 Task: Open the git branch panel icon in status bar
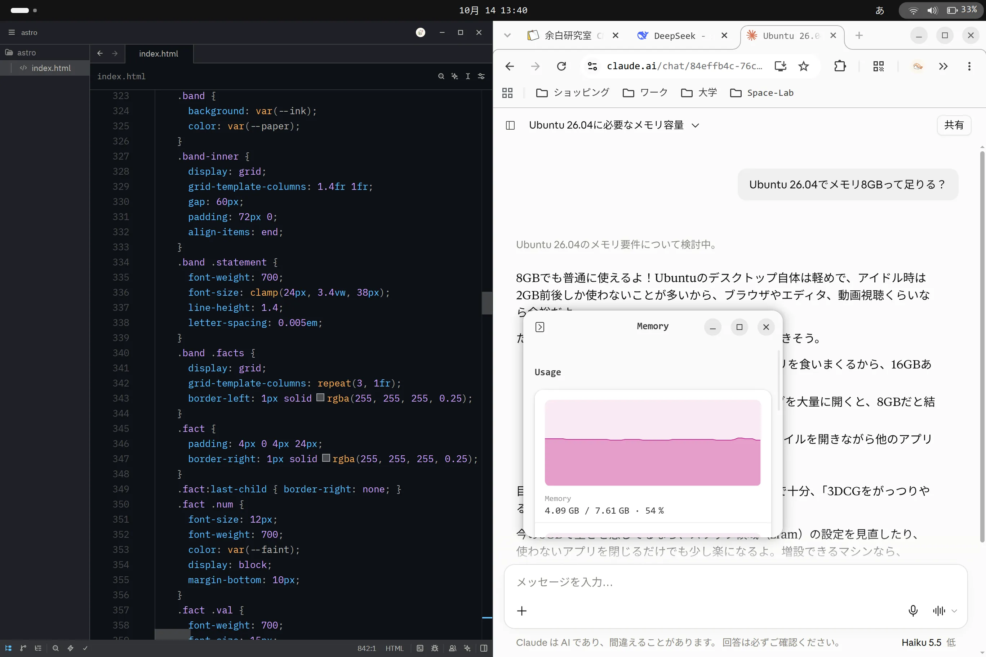tap(23, 648)
